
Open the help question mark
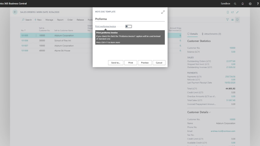pos(258,4)
